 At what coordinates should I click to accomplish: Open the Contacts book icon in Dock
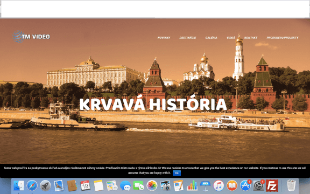tap(72, 186)
